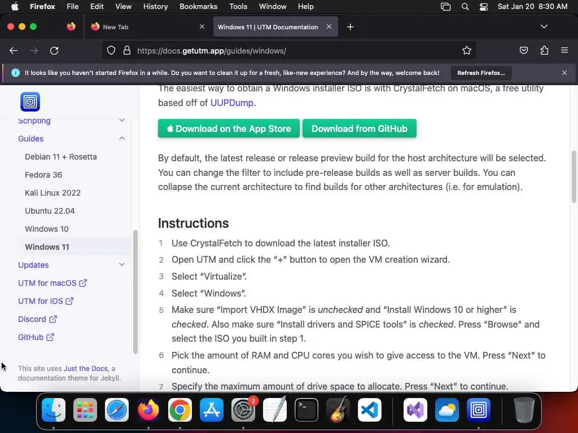This screenshot has height=433, width=578.
Task: Open a new tab with plus button
Action: 350,27
